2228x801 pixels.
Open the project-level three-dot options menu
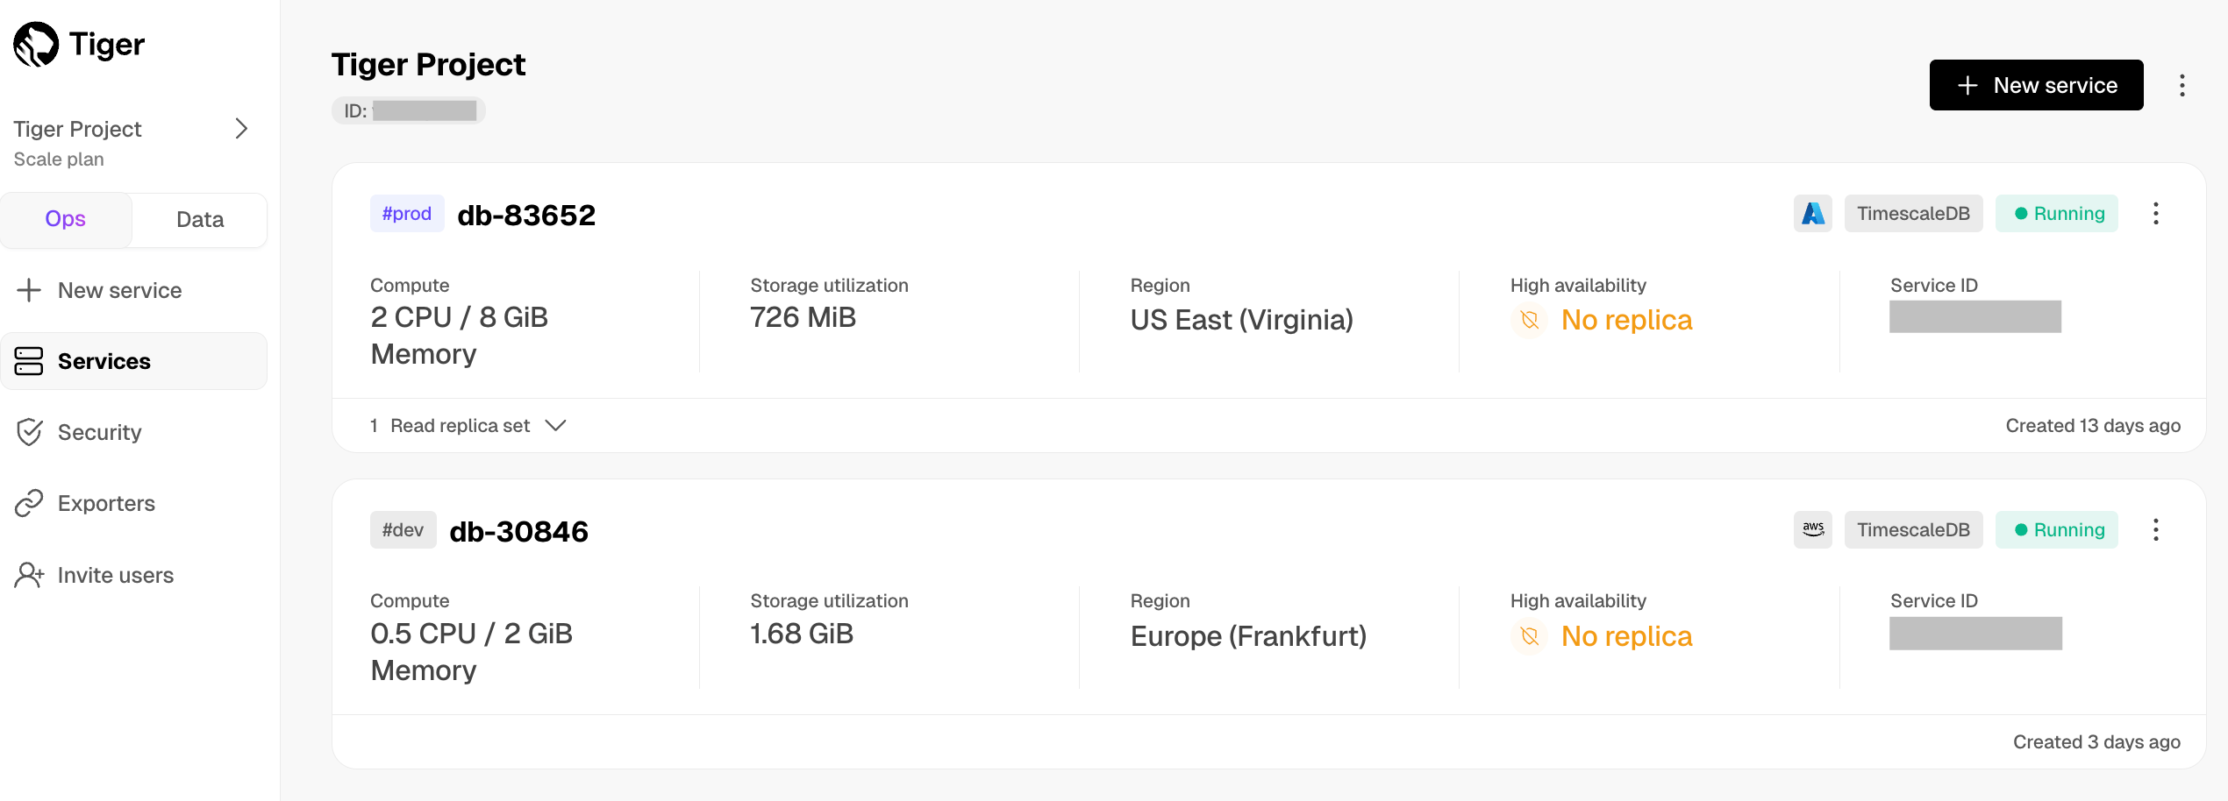2182,85
